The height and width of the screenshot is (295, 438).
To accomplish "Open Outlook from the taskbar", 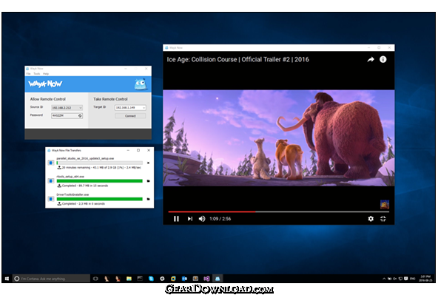I will 184,279.
